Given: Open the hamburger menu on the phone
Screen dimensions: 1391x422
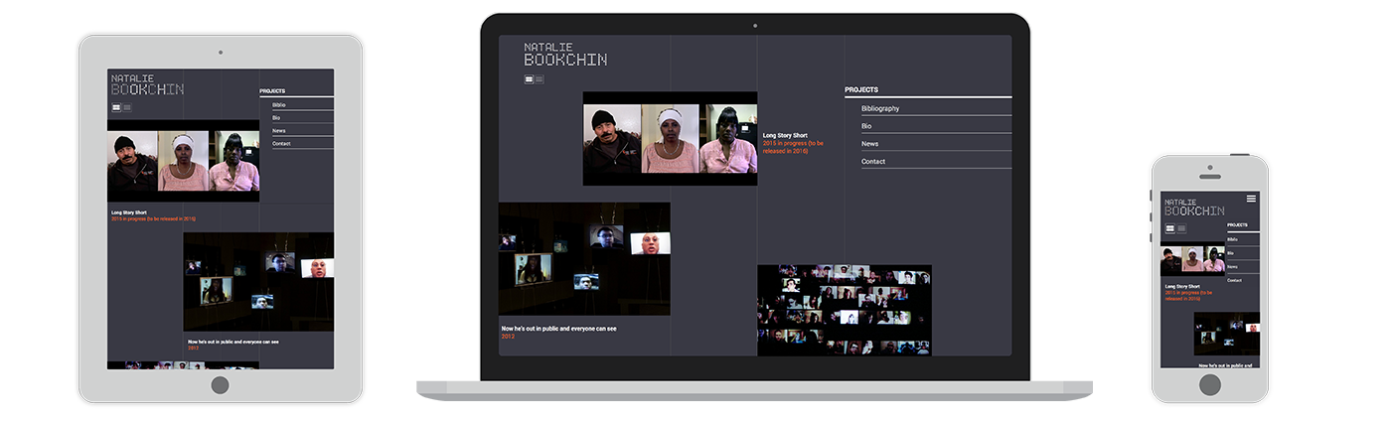Looking at the screenshot, I should click(x=1251, y=199).
